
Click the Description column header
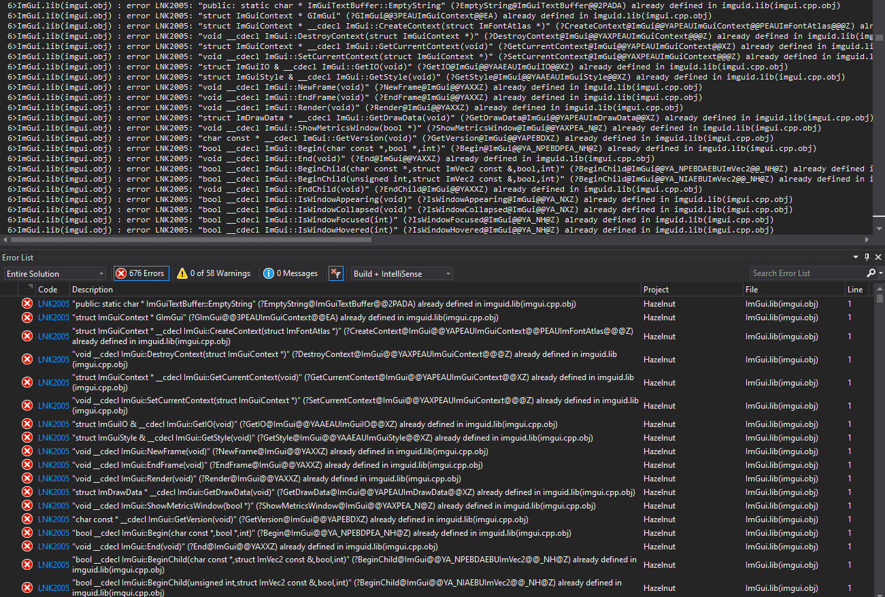click(91, 288)
